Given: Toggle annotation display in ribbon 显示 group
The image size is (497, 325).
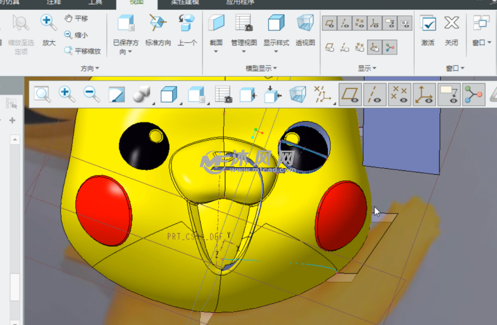Looking at the screenshot, I should click(390, 23).
